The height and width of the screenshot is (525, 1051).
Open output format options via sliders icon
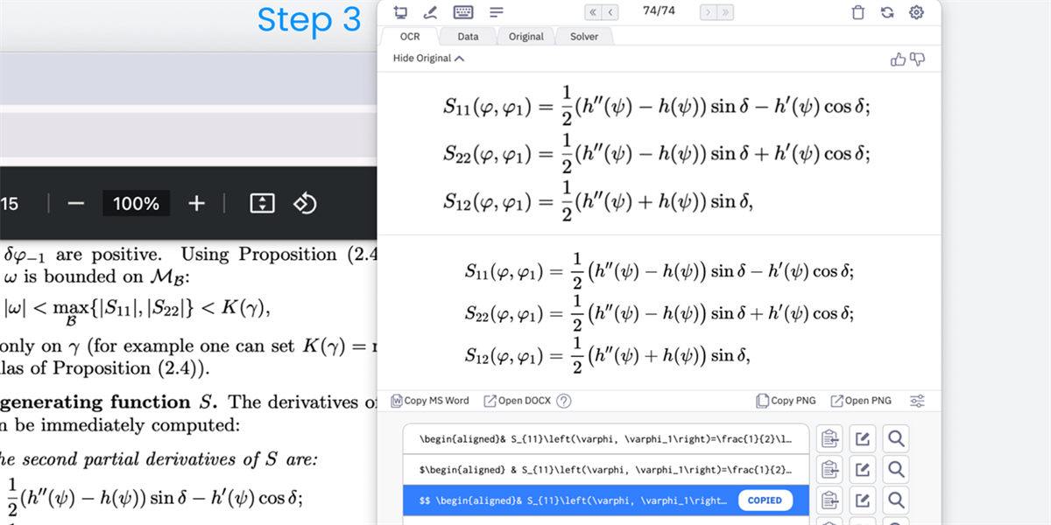(917, 401)
